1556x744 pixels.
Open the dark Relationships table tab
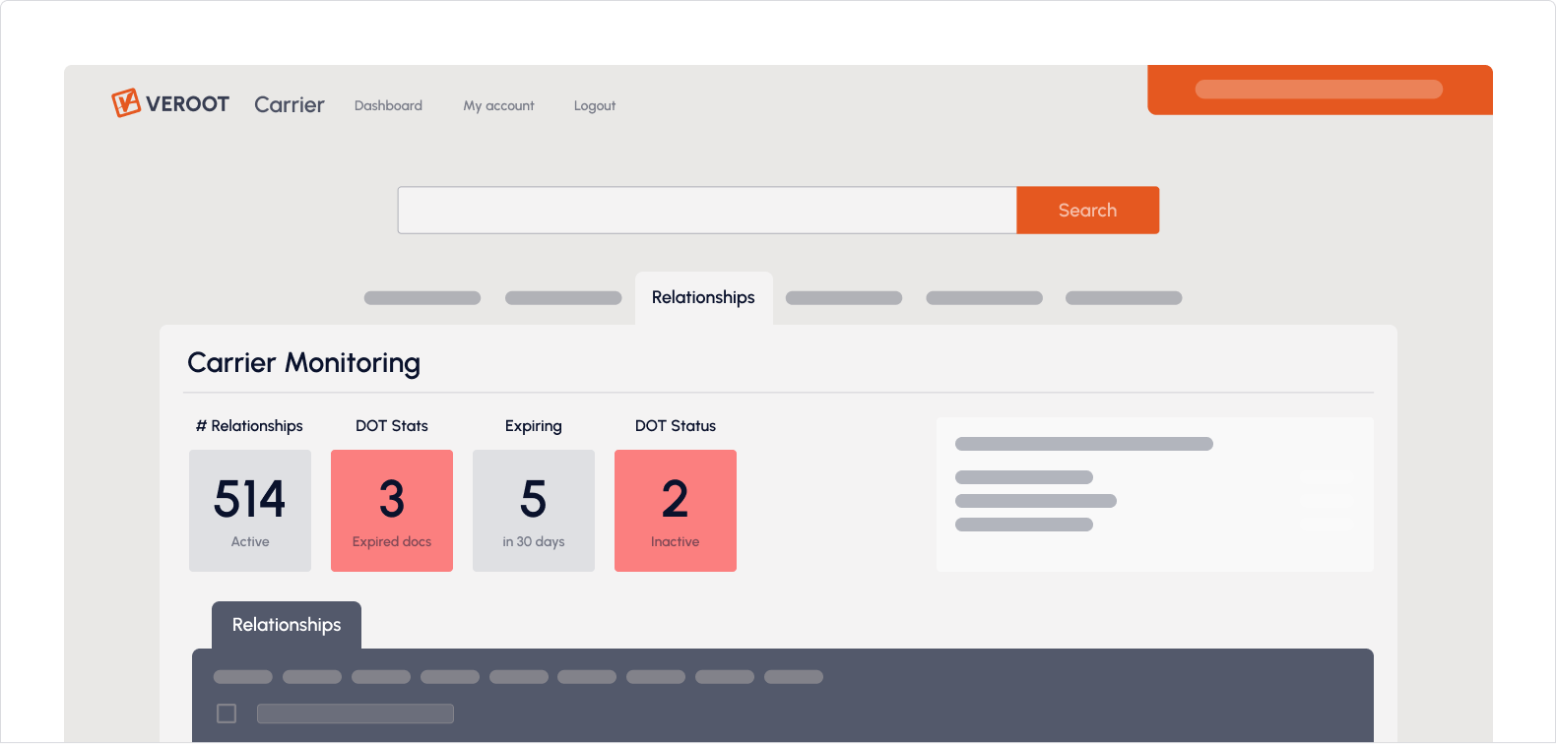(287, 625)
